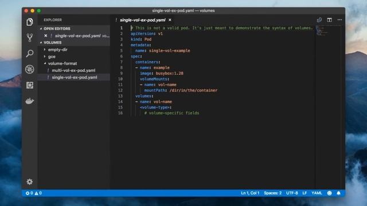The width and height of the screenshot is (367, 206).
Task: Click the Ln 1, Col 1 status entry
Action: (x=250, y=193)
